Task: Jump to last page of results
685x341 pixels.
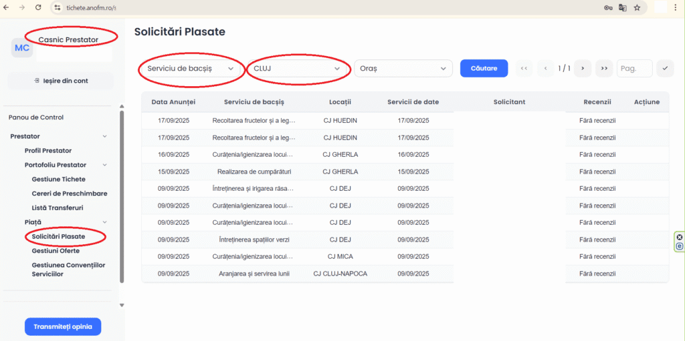Action: (x=604, y=68)
